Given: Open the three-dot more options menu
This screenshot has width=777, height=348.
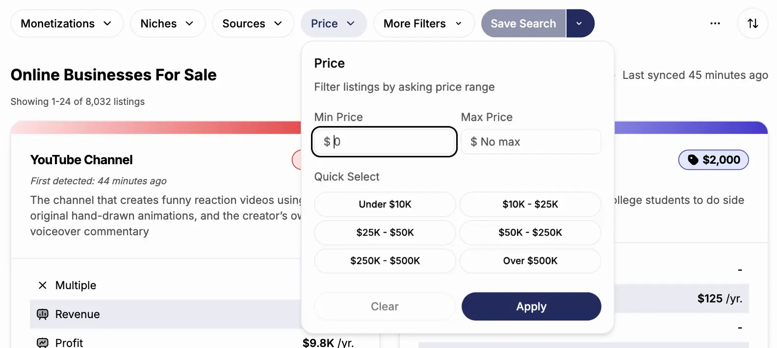Looking at the screenshot, I should click(x=715, y=24).
